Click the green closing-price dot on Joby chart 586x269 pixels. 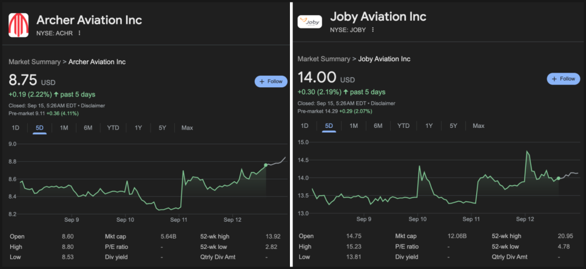558,178
